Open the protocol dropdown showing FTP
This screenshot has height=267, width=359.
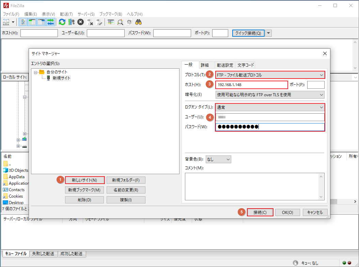click(270, 75)
